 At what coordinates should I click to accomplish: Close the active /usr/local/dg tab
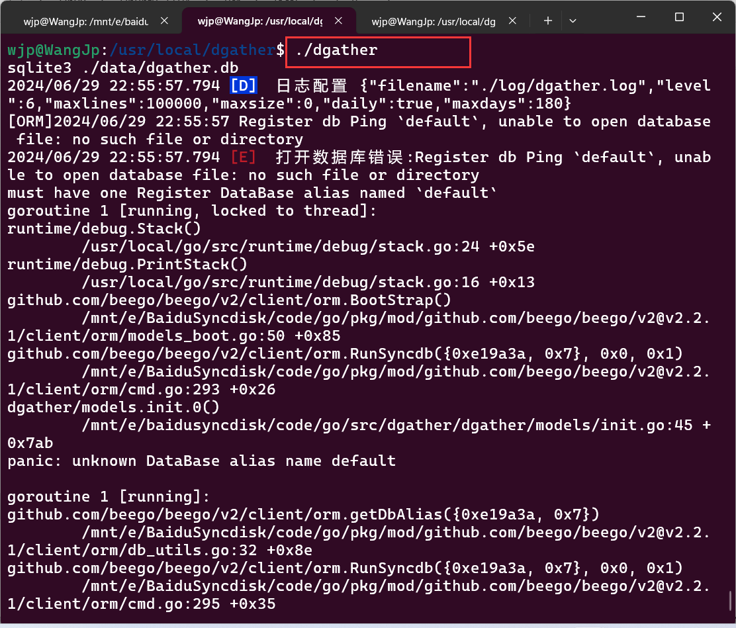339,21
